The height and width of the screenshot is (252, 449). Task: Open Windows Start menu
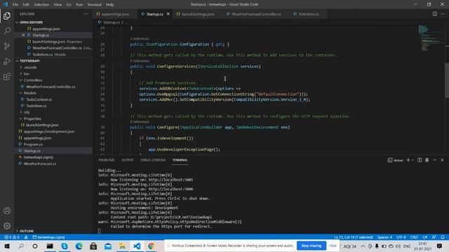click(7, 246)
